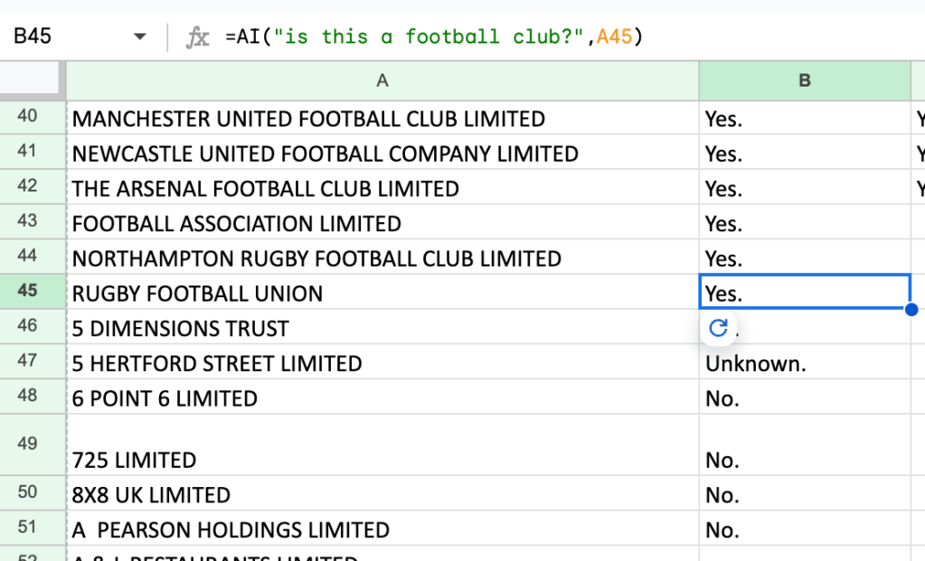Image resolution: width=925 pixels, height=561 pixels.
Task: Click the MANCHESTER UNITED FOOTBALL CLUB LIMITED cell
Action: [x=382, y=117]
